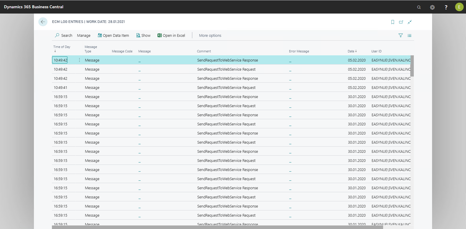This screenshot has width=466, height=229.
Task: Open the global search magnifier icon
Action: click(419, 7)
